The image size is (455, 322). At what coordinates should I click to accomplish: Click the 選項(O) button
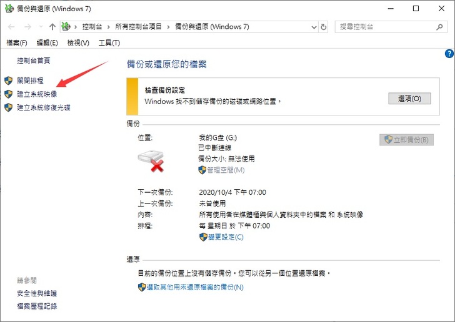tap(409, 99)
